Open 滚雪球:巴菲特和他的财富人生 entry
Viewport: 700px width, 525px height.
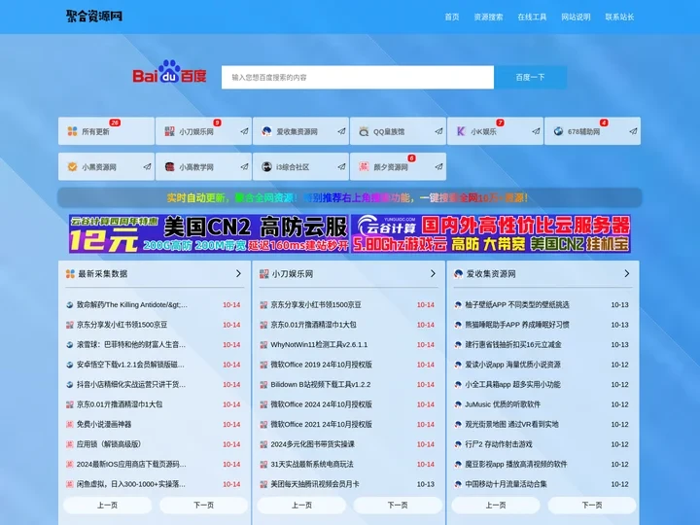click(x=131, y=344)
